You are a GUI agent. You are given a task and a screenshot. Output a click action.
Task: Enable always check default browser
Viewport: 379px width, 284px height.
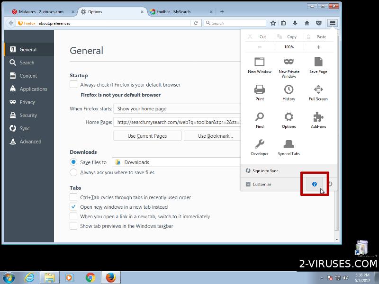coord(73,85)
